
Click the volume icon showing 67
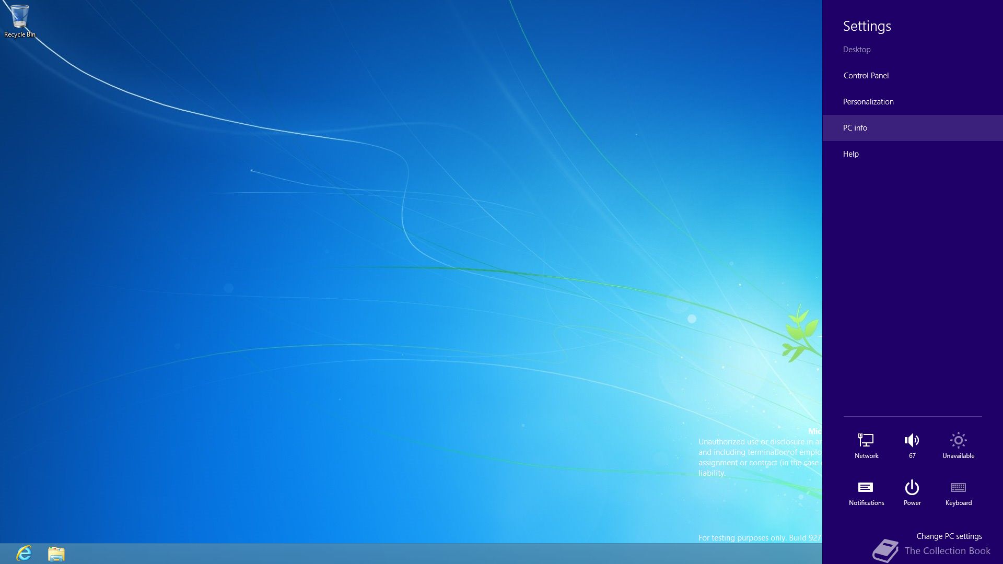(x=912, y=445)
